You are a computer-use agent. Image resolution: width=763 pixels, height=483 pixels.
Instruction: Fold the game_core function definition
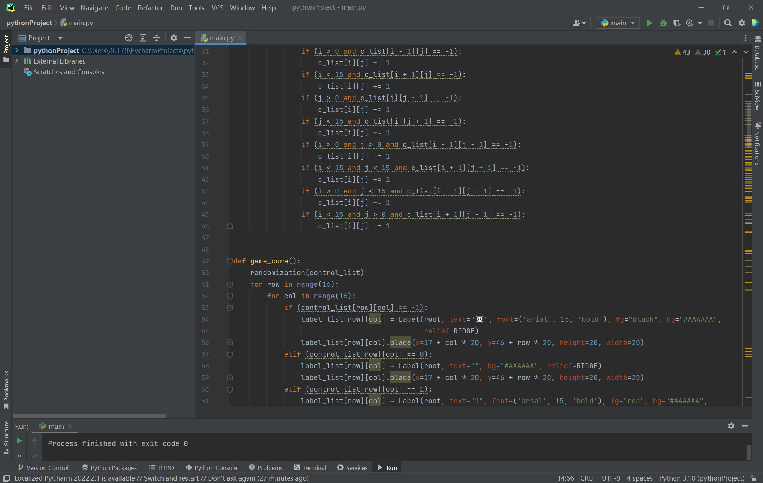pyautogui.click(x=230, y=261)
